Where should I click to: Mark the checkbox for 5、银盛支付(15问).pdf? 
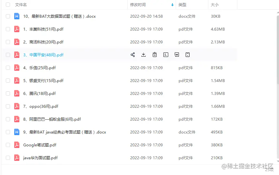click(x=8, y=80)
